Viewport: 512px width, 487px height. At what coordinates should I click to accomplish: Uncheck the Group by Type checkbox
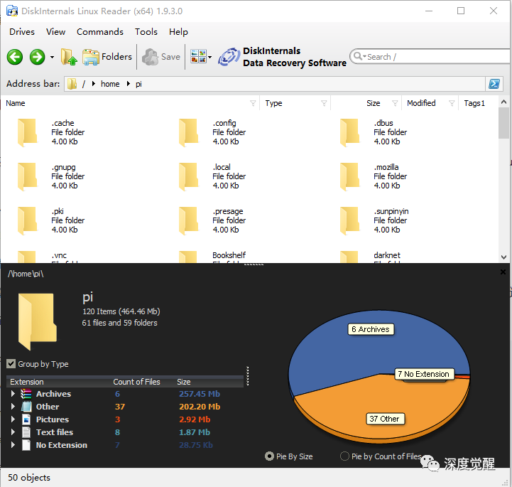click(11, 364)
